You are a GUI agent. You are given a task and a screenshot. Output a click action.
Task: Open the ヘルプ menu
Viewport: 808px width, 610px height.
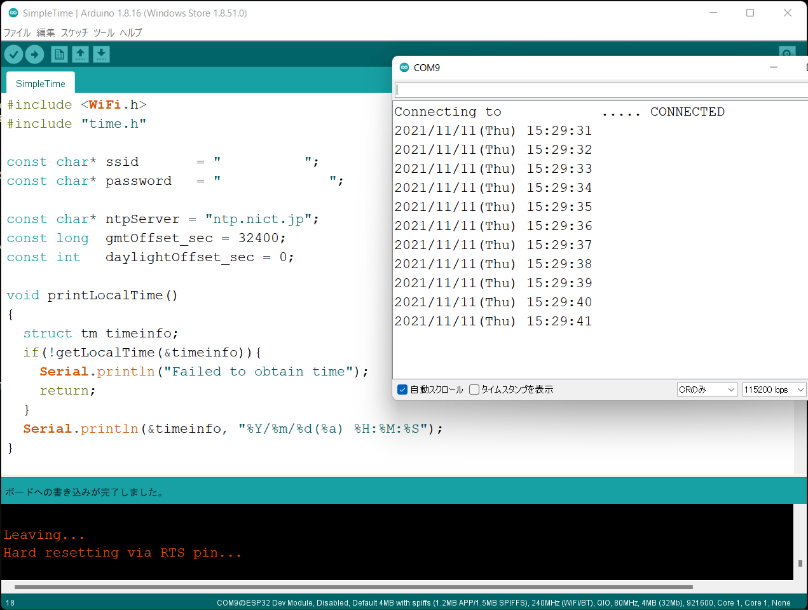click(x=131, y=32)
